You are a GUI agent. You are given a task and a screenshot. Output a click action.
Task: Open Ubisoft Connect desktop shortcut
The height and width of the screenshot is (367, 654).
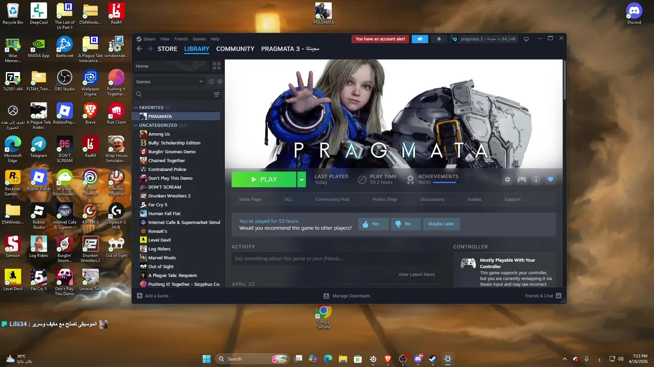coord(90,182)
